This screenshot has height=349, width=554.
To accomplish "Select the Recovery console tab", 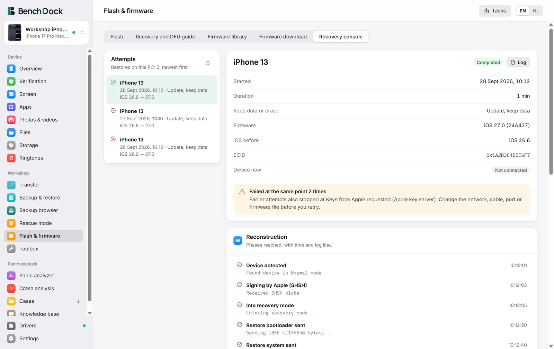I will click(x=341, y=37).
